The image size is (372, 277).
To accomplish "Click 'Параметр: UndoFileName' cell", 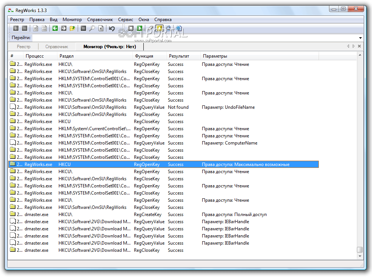I will [228, 107].
